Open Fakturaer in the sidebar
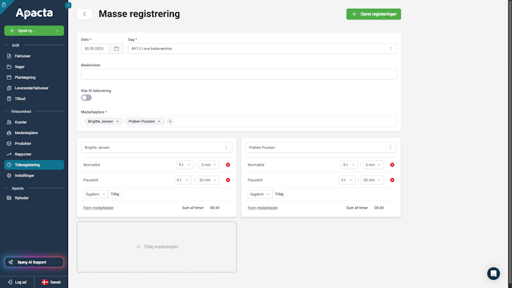512x288 pixels. 23,56
